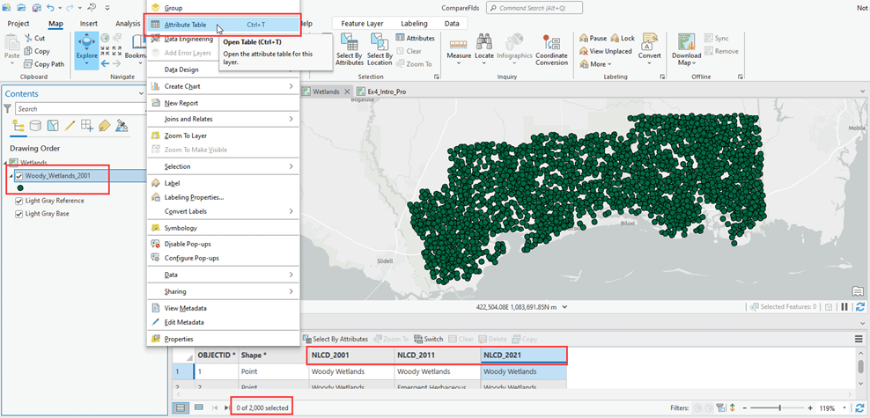Open Select By Attributes in the ribbon
870x418 pixels.
pos(350,50)
